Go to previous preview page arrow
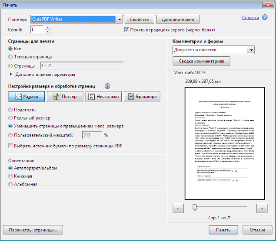The width and height of the screenshot is (276, 241). (x=178, y=208)
